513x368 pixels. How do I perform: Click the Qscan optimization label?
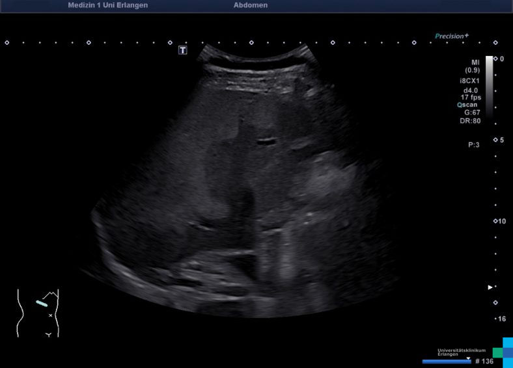point(469,105)
